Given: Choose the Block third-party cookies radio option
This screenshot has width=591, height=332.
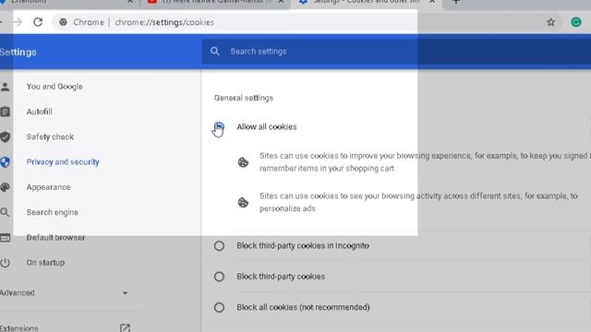Looking at the screenshot, I should pyautogui.click(x=219, y=277).
